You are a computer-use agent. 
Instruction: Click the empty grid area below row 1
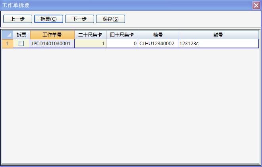coord(131,103)
